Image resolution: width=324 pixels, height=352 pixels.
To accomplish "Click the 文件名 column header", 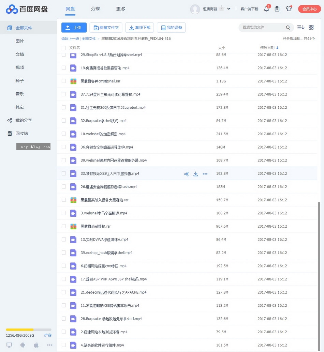I will coord(74,48).
